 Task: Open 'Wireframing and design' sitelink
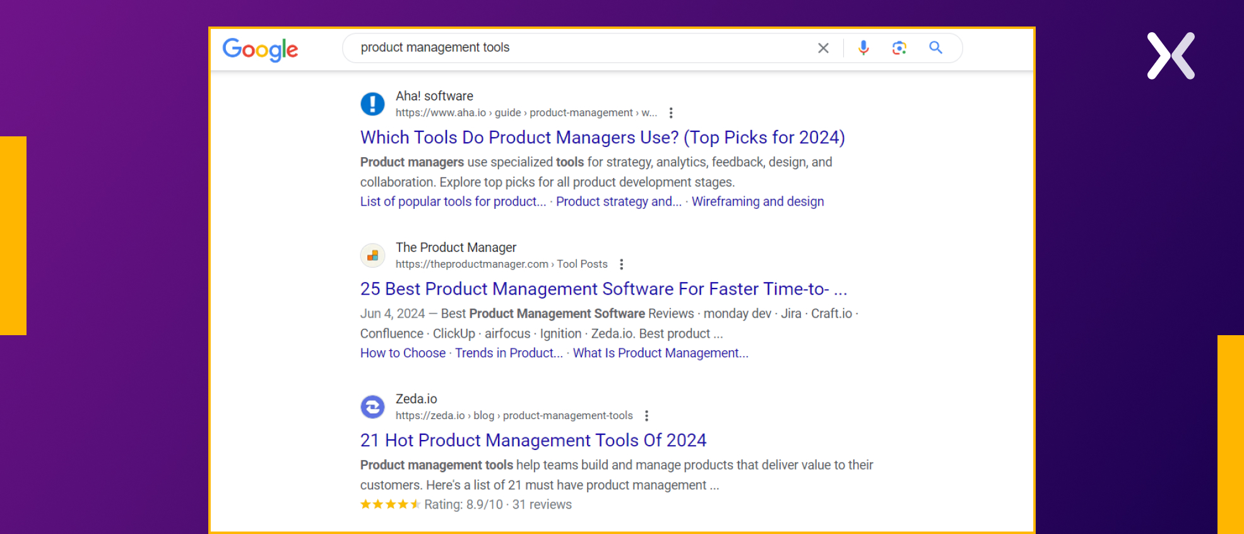click(758, 201)
